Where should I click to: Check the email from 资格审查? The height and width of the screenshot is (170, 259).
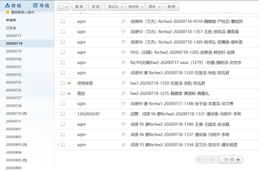pyautogui.click(x=63, y=83)
